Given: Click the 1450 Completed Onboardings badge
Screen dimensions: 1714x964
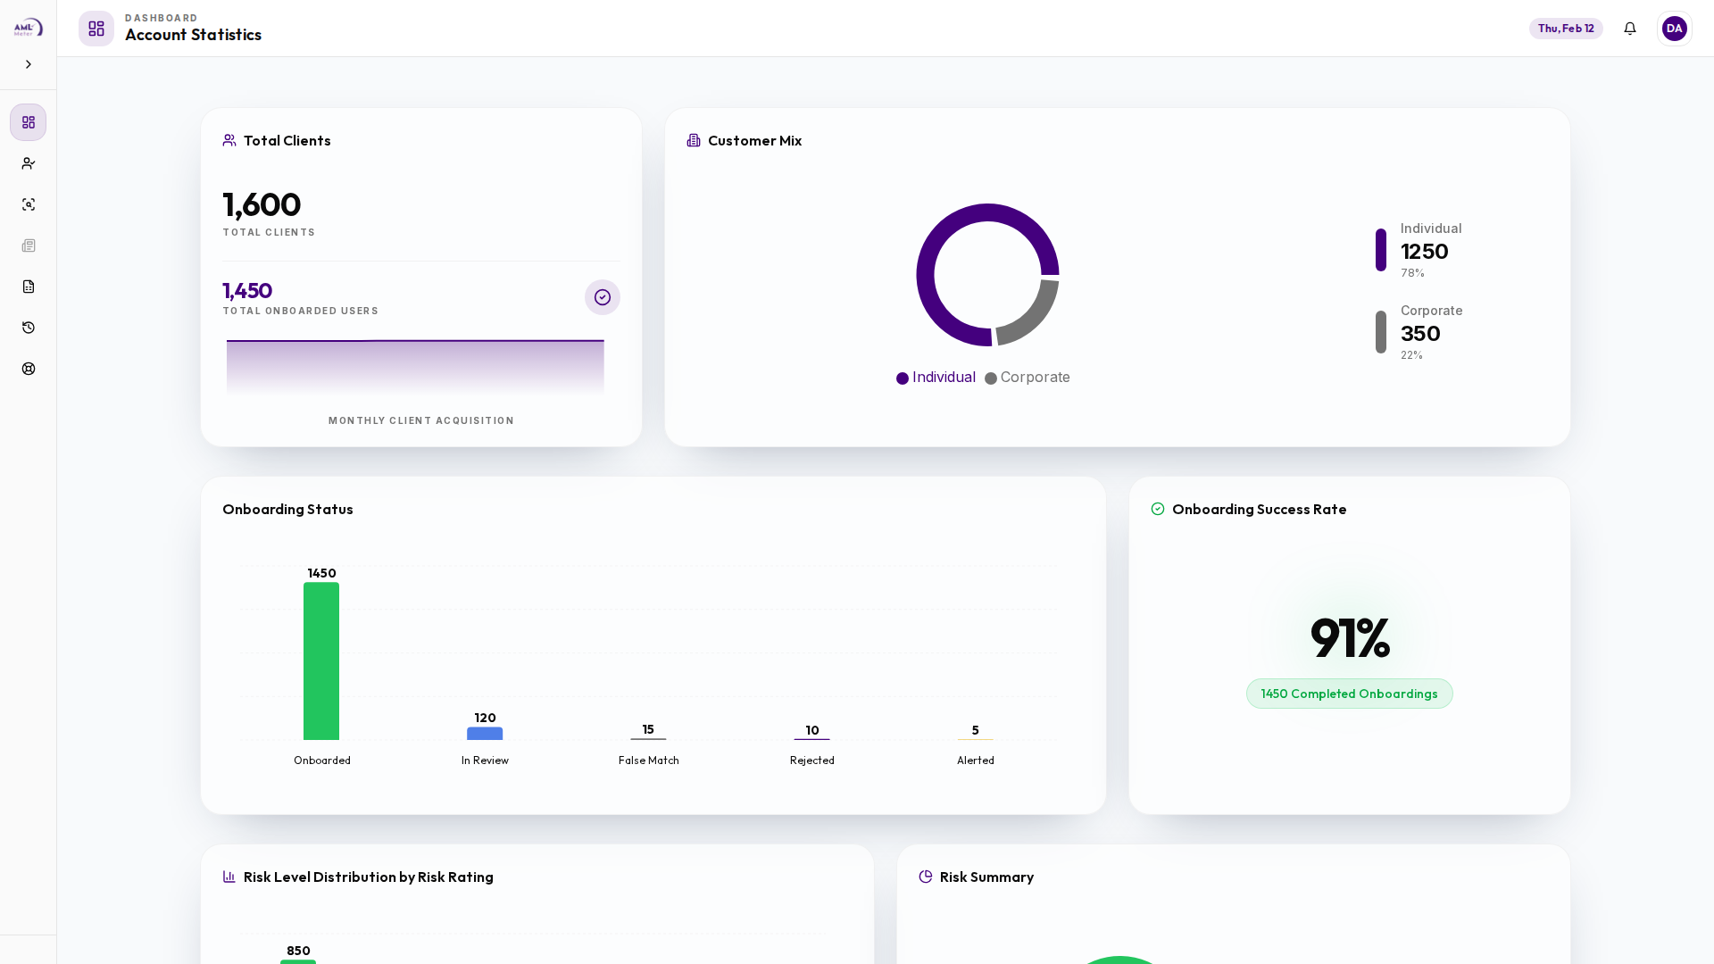Looking at the screenshot, I should tap(1349, 694).
